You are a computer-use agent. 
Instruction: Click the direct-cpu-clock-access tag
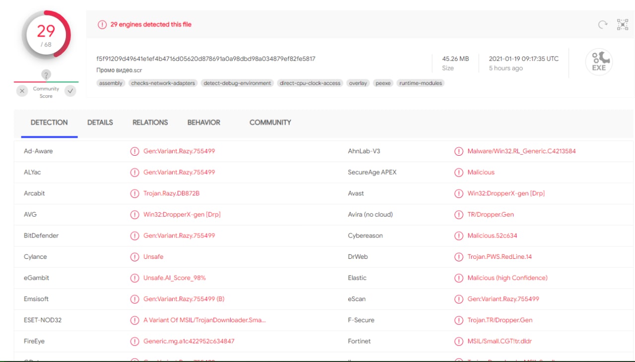coord(310,83)
